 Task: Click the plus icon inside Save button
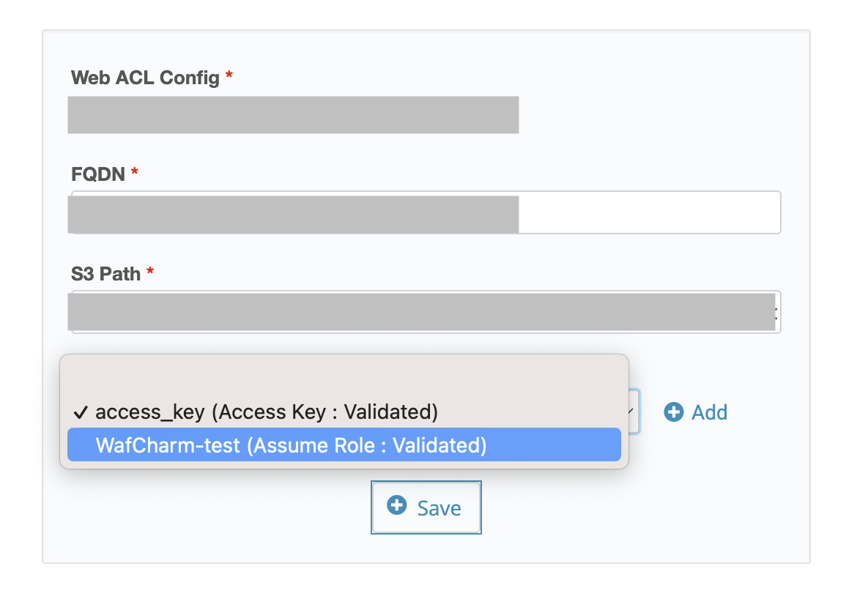[x=397, y=505]
